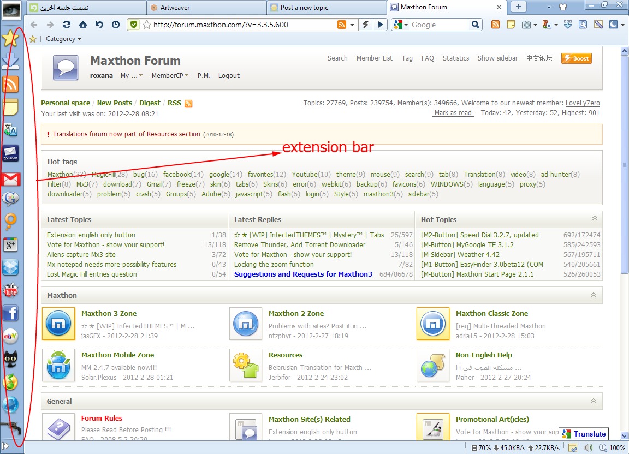629x454 pixels.
Task: Launch the Facebook extension from the sidebar
Action: point(10,313)
